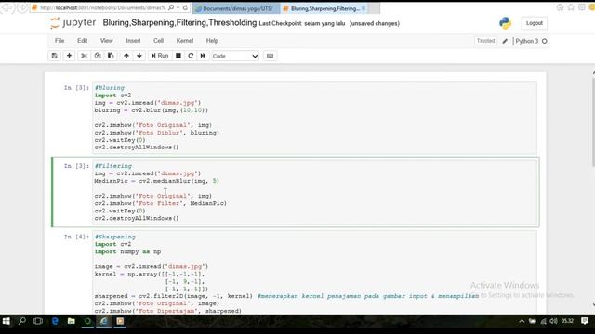Click the notebook vertical scrollbar
Screen dimensions: 595x334
[593, 122]
